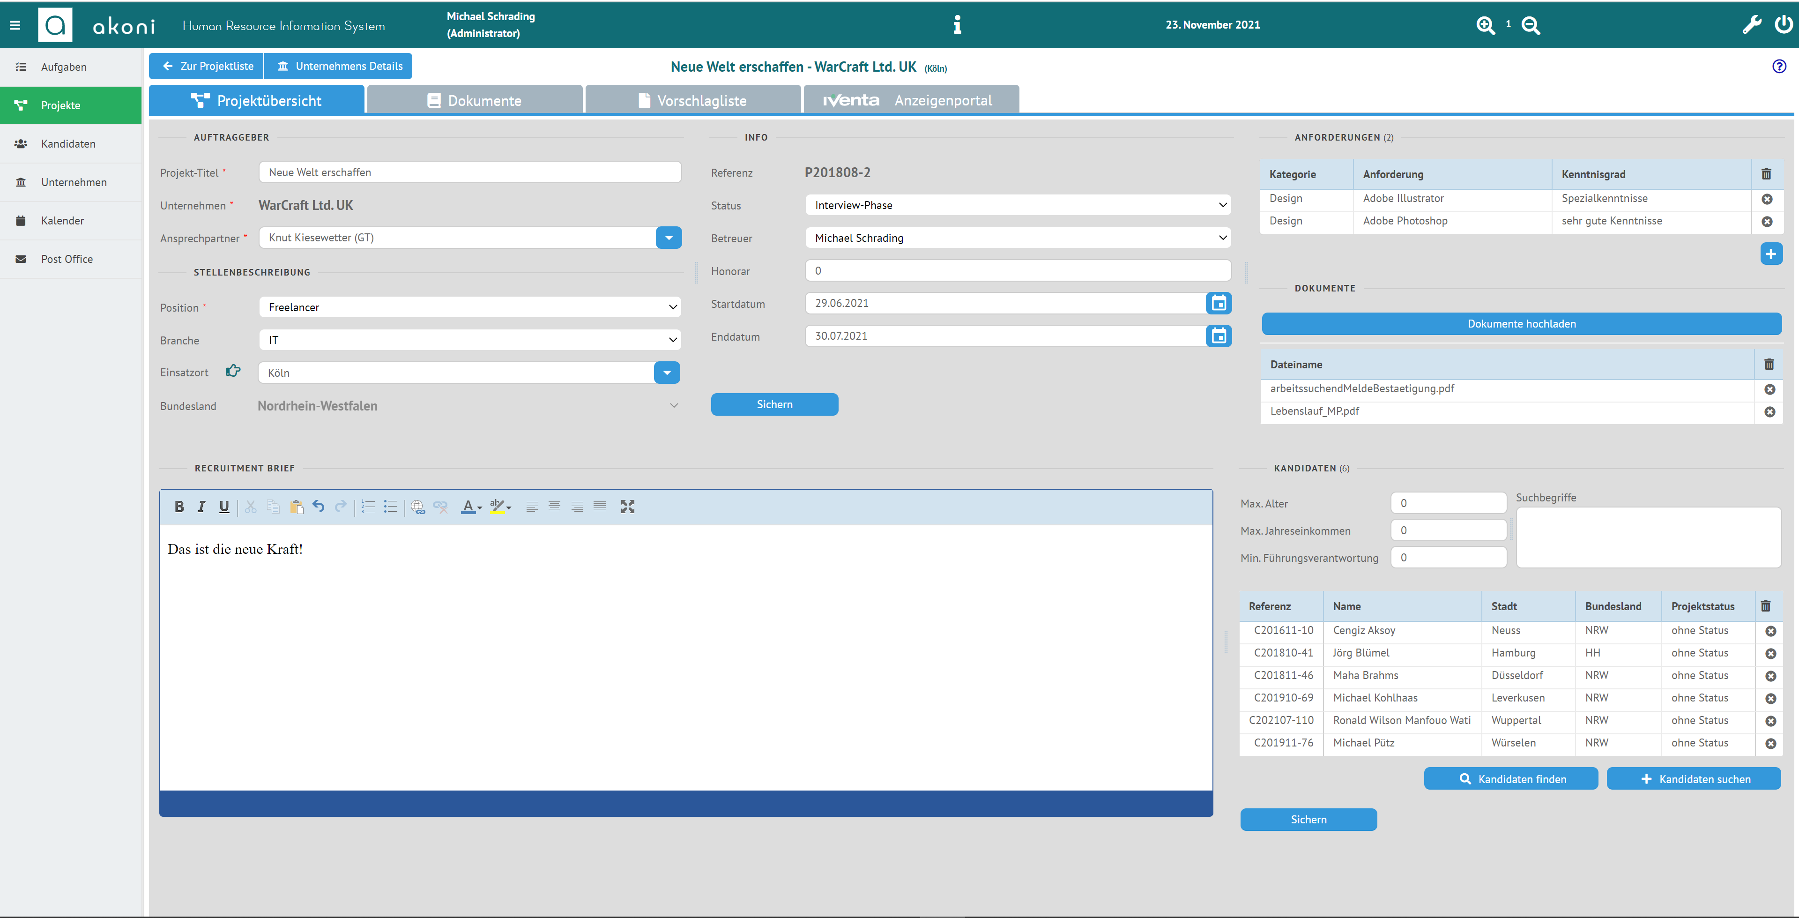Click the fullscreen editor toggle icon
Image resolution: width=1799 pixels, height=918 pixels.
627,506
